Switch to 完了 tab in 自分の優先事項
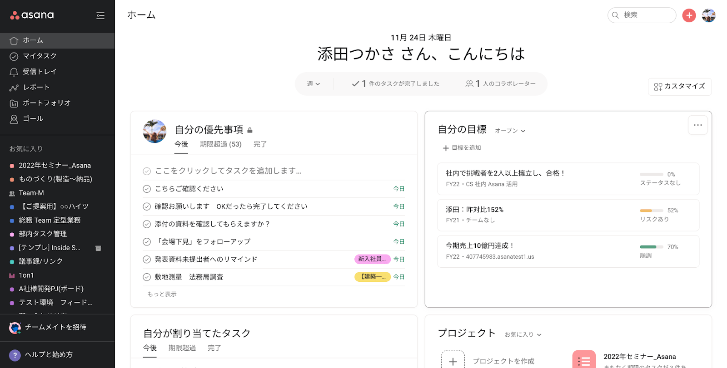 pos(260,144)
